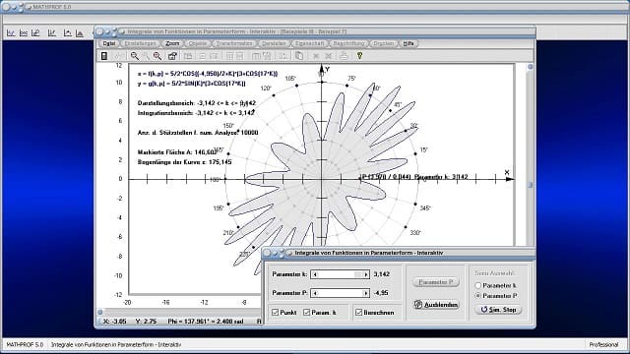Click the vertical scrollbar of graph window
Screen dimensions: 630x354
pos(530,155)
